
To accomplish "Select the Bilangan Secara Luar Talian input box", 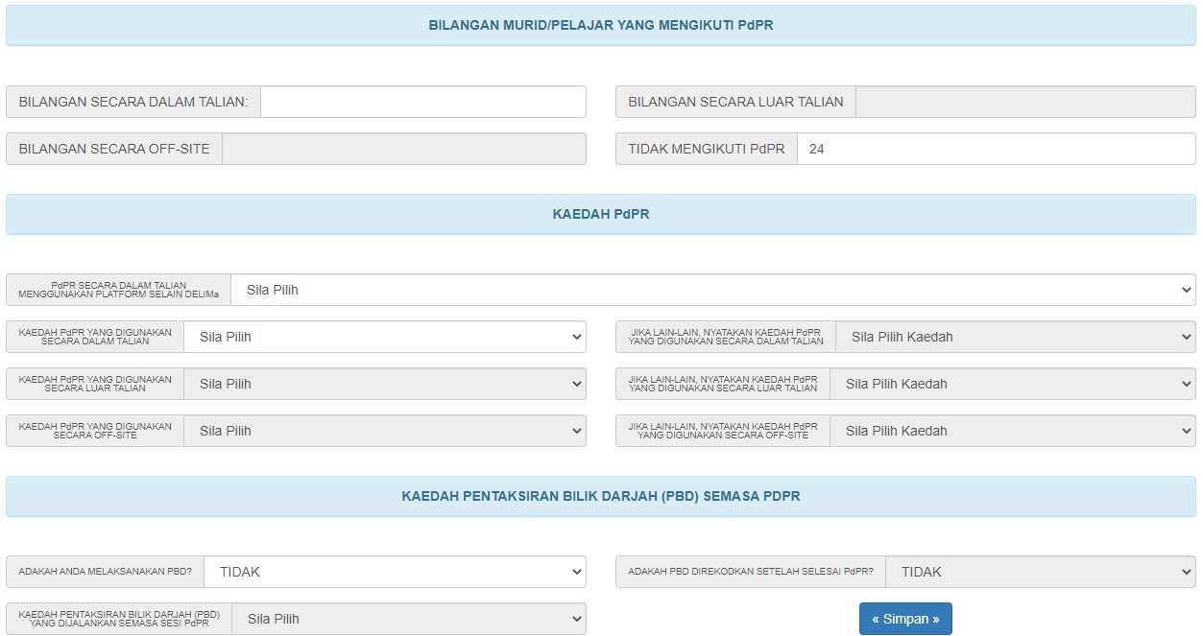I will 1024,102.
